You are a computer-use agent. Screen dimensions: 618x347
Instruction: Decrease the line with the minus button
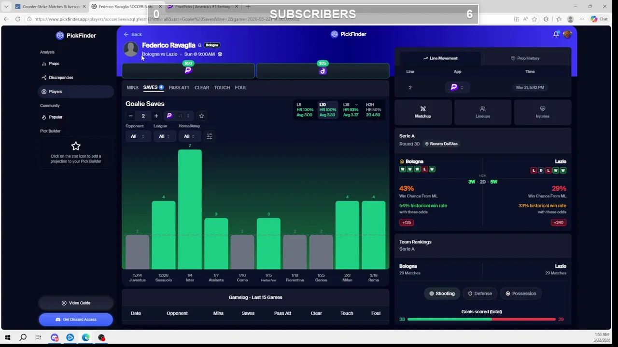[x=130, y=116]
